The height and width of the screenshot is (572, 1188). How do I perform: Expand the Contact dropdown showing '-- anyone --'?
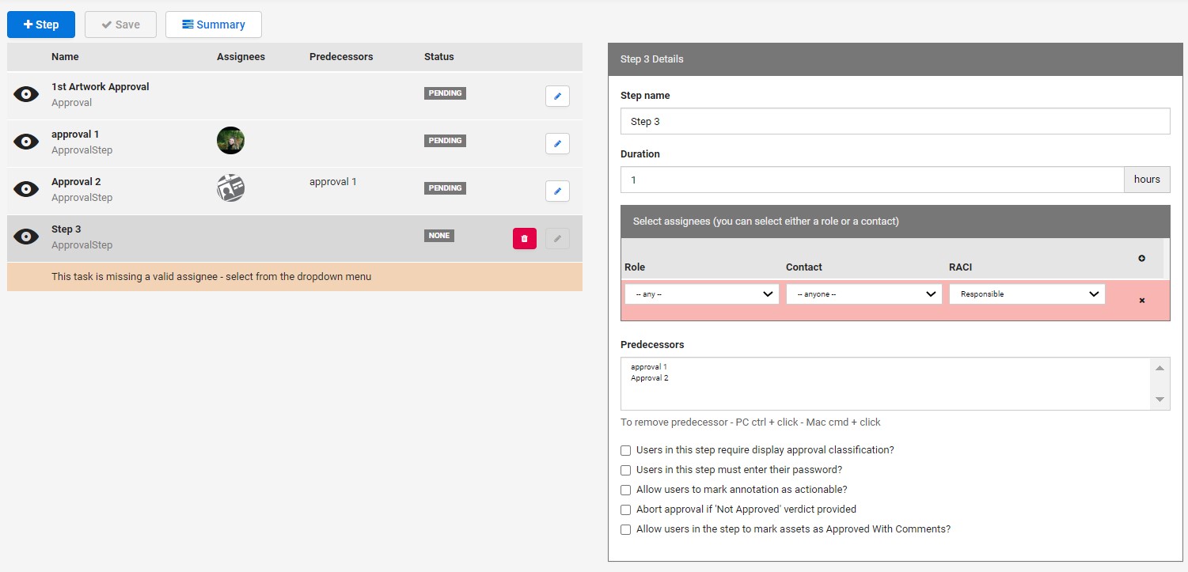click(863, 294)
